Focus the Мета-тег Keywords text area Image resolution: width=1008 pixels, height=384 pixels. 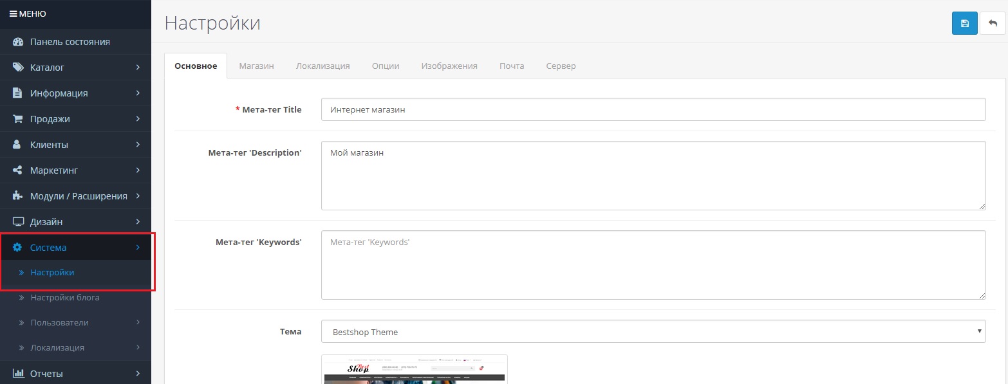(x=653, y=264)
